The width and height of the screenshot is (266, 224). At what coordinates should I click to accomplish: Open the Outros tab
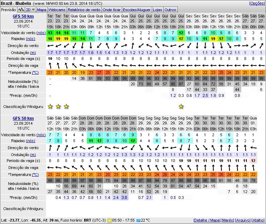click(x=170, y=10)
